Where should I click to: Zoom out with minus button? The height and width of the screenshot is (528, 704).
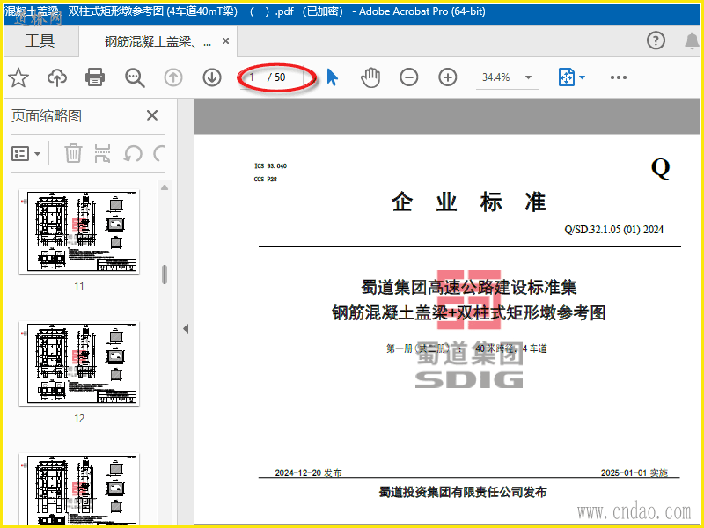point(408,77)
